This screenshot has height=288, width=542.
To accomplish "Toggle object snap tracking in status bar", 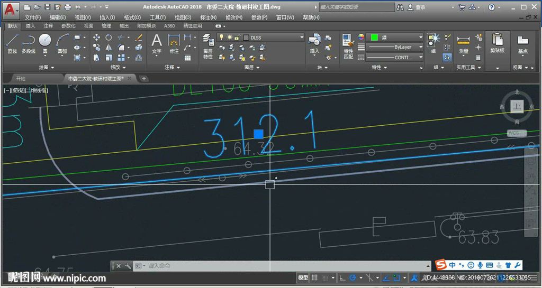I will [386, 277].
